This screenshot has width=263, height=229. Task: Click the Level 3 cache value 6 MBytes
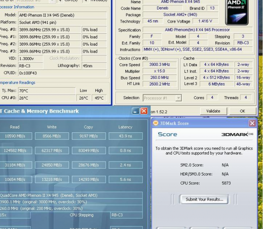click(217, 84)
